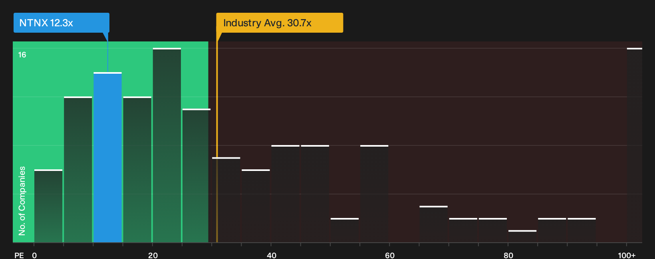
Task: Select the shortest bar at PE 80 to 85
Action: (x=522, y=236)
